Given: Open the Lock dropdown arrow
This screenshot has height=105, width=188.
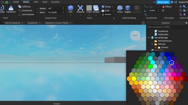Looking at the screenshot, I should click(114, 10).
